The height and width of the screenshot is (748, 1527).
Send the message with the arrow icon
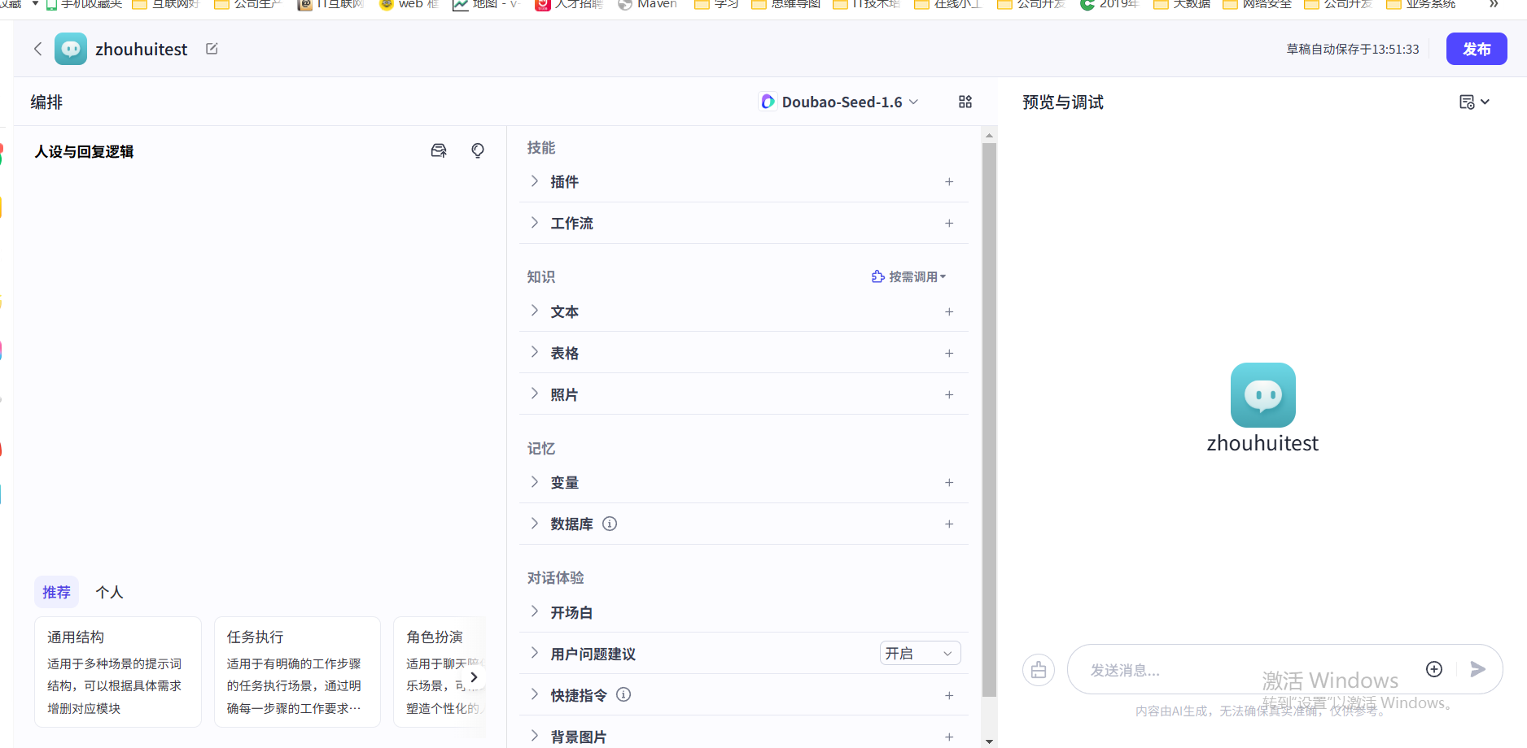1478,669
